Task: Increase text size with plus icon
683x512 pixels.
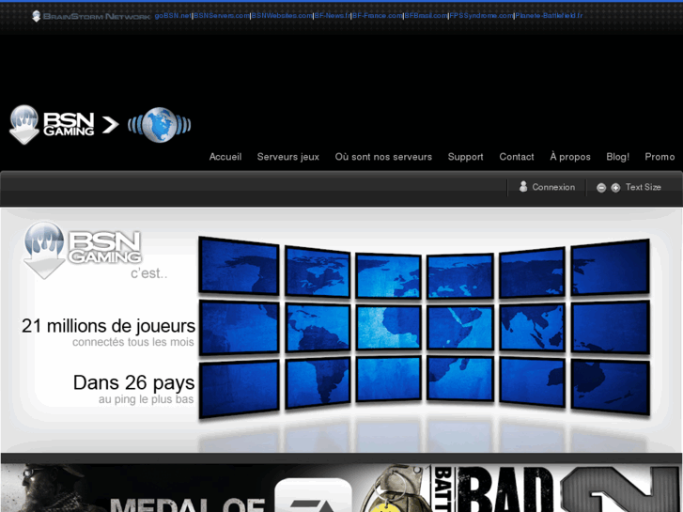Action: pyautogui.click(x=615, y=188)
